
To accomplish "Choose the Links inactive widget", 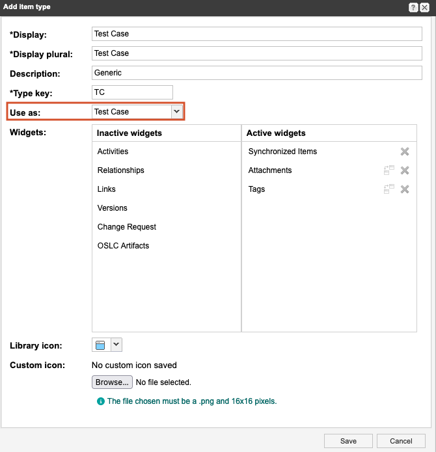I will tap(106, 189).
